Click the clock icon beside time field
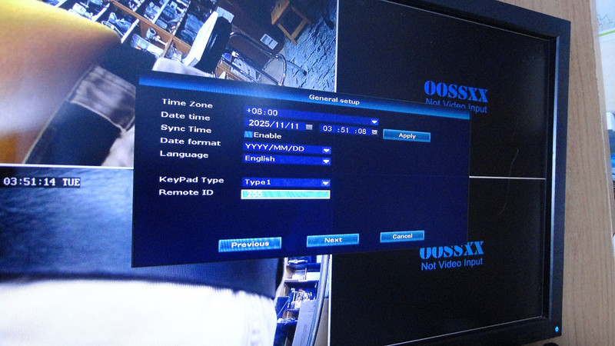 pos(374,132)
